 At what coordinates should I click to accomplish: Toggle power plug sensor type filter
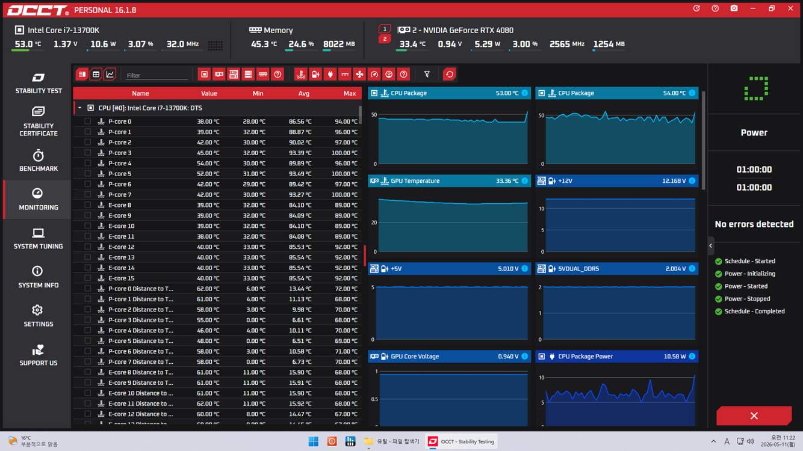pyautogui.click(x=330, y=75)
